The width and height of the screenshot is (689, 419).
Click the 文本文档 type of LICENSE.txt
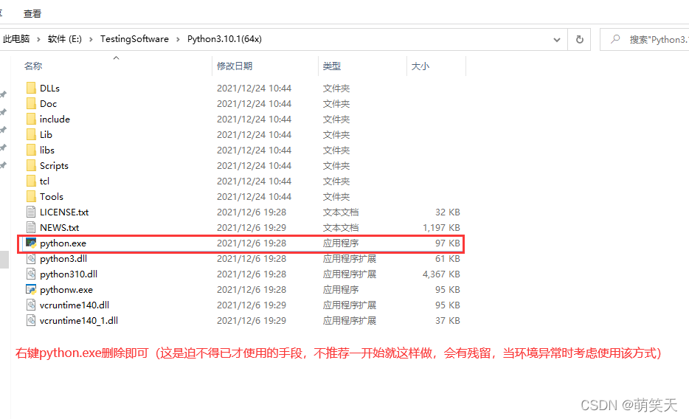coord(341,212)
